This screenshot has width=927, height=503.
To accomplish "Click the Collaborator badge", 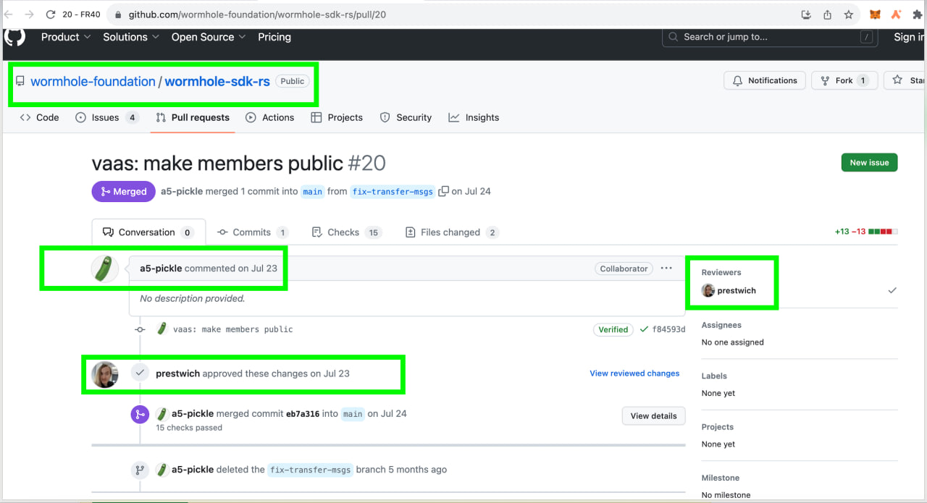I will pyautogui.click(x=624, y=269).
